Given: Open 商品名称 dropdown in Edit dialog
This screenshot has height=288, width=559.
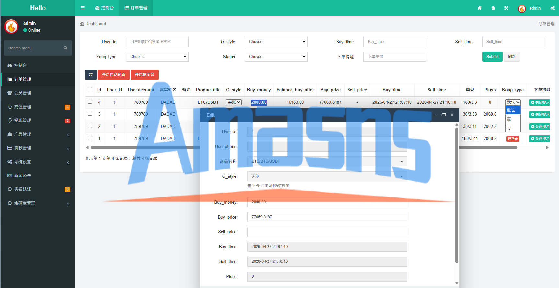Looking at the screenshot, I should click(327, 161).
